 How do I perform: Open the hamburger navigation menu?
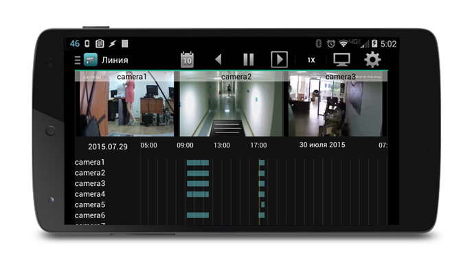78,60
